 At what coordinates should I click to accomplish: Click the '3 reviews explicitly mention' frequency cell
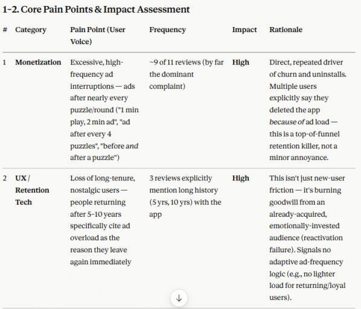coord(185,196)
